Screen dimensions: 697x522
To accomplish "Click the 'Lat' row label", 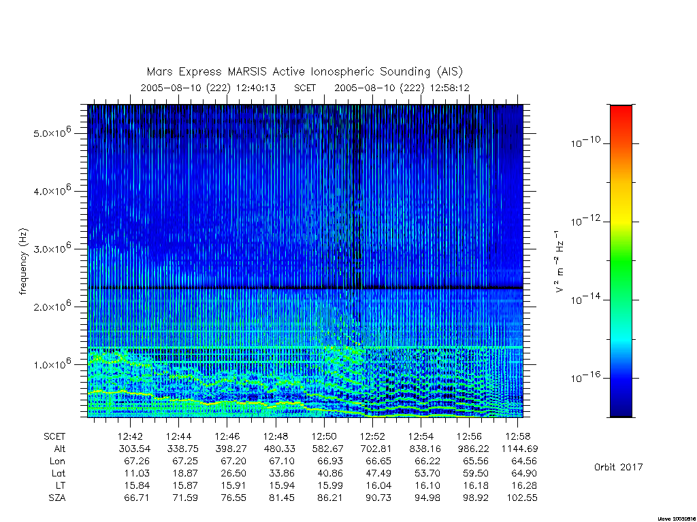I will tap(59, 473).
